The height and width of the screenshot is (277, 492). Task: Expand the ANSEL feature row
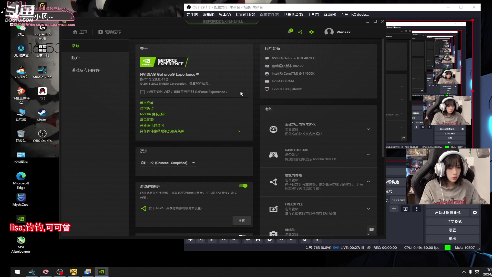click(x=368, y=234)
